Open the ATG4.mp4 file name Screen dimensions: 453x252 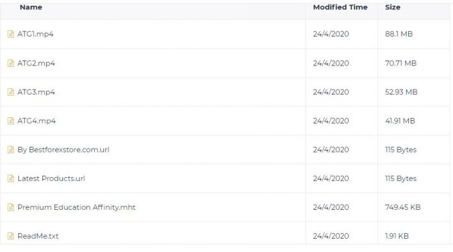click(37, 121)
